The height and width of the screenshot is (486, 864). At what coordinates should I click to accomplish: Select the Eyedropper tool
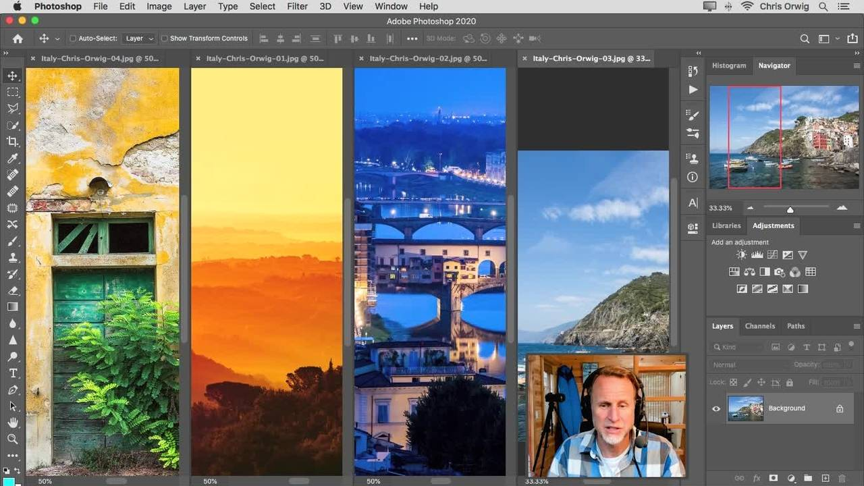coord(13,158)
